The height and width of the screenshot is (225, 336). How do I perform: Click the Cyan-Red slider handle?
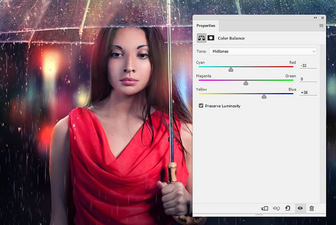pyautogui.click(x=231, y=69)
